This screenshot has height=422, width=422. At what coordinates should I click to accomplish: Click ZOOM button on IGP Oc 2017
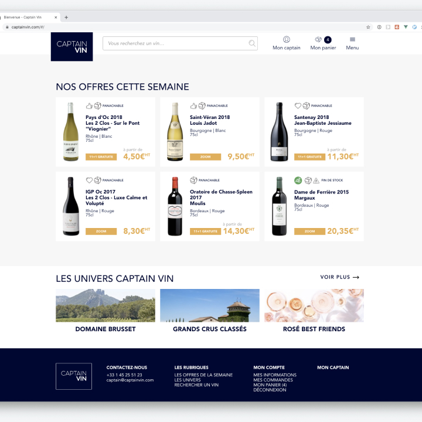coord(101,232)
